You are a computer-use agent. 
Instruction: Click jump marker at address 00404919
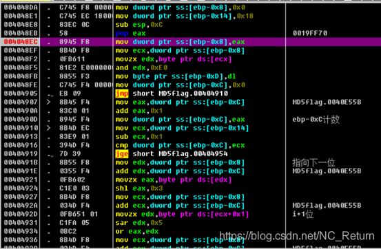point(50,154)
